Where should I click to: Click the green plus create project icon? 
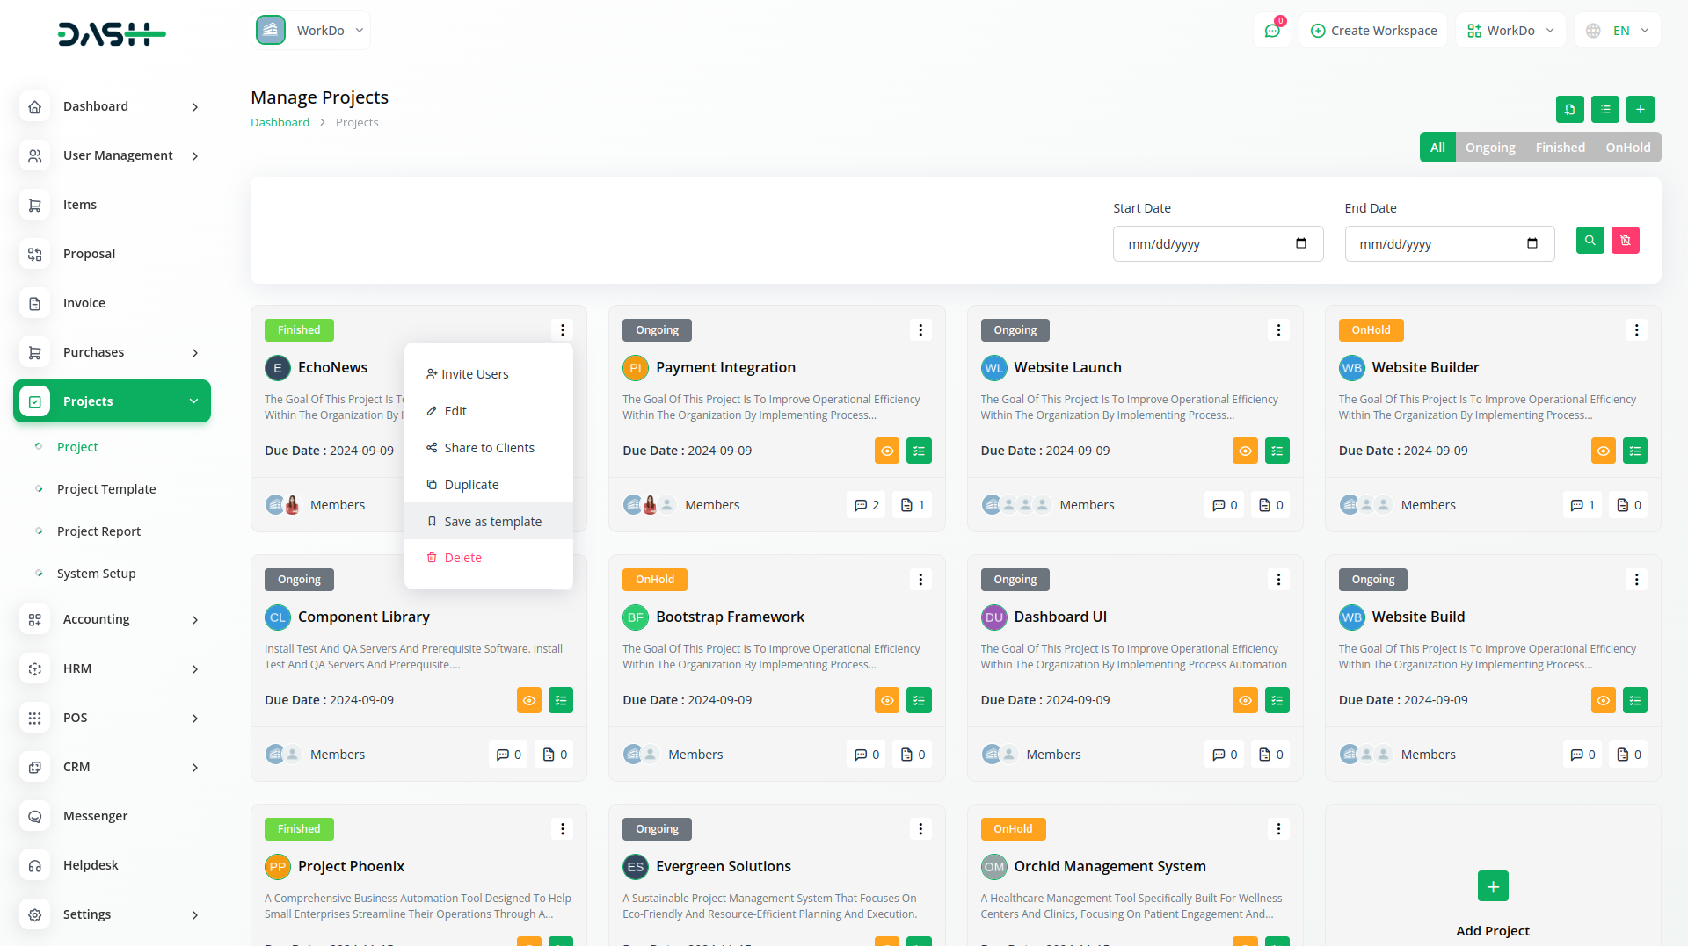(x=1640, y=110)
